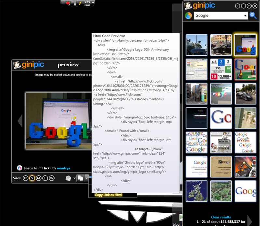
Task: Click the 'Image may be scaled down' notice
Action: 63,75
